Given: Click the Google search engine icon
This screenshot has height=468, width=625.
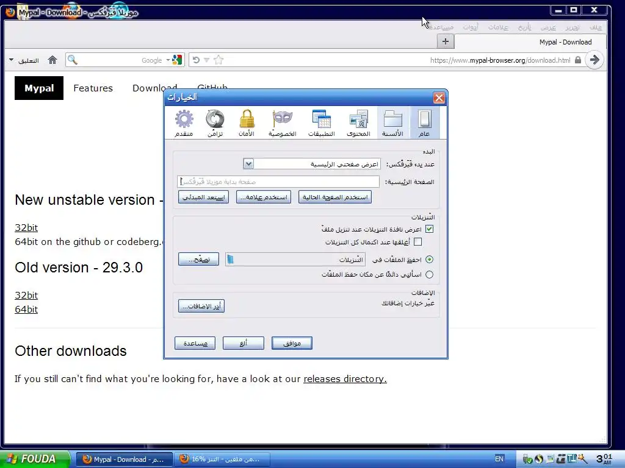Looking at the screenshot, I should click(177, 60).
